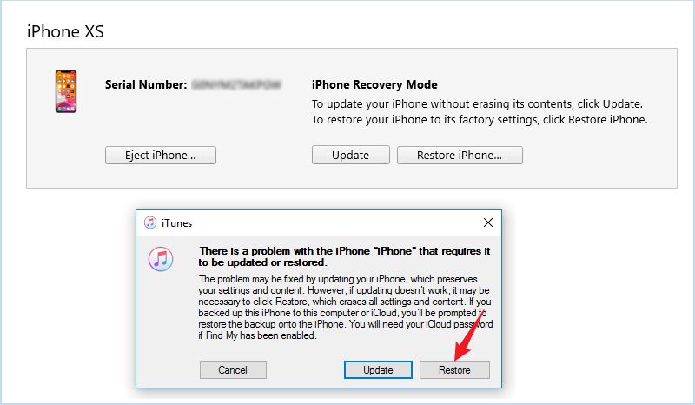The height and width of the screenshot is (405, 695).
Task: Cancel the iTunes problem dialog
Action: pyautogui.click(x=233, y=370)
